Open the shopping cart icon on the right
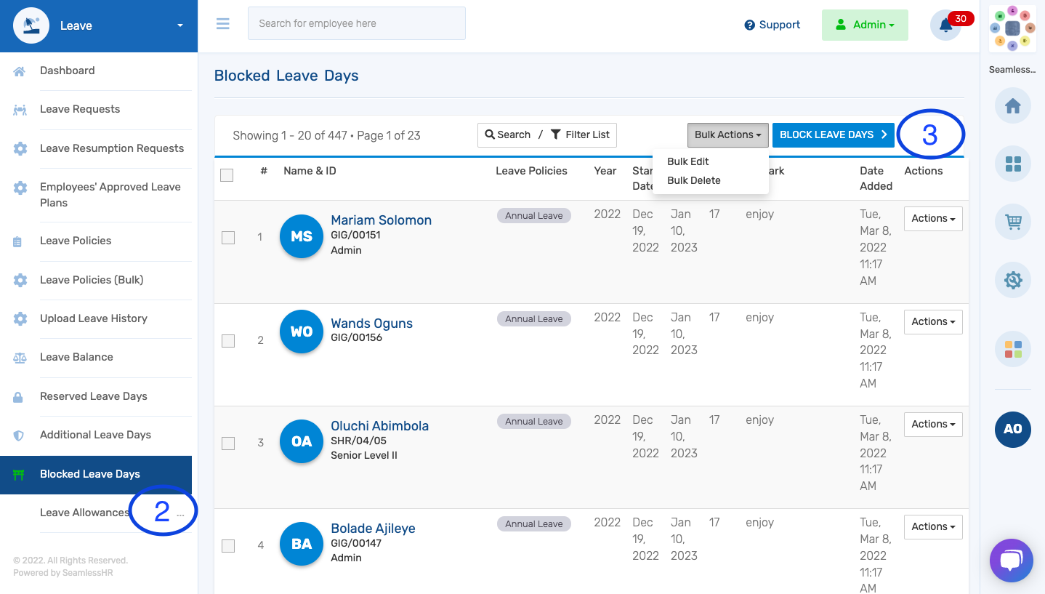Image resolution: width=1045 pixels, height=594 pixels. (1012, 222)
